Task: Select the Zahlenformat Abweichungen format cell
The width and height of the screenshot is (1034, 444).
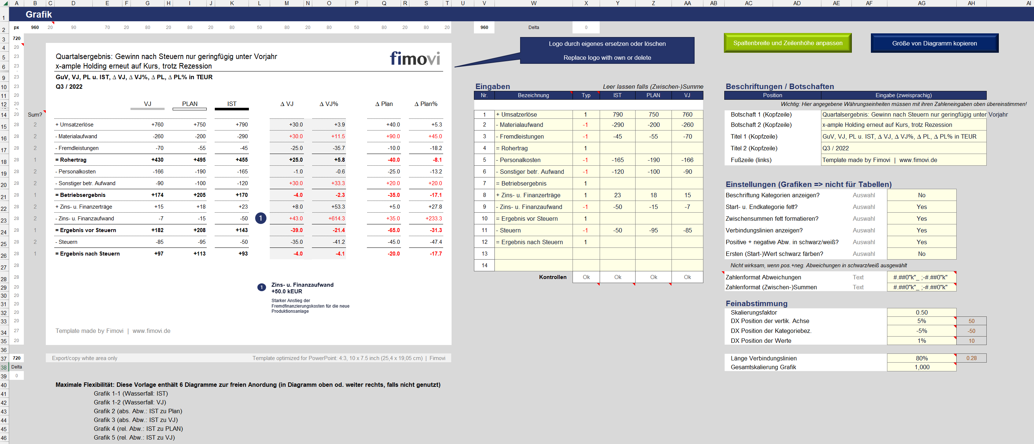Action: click(921, 277)
